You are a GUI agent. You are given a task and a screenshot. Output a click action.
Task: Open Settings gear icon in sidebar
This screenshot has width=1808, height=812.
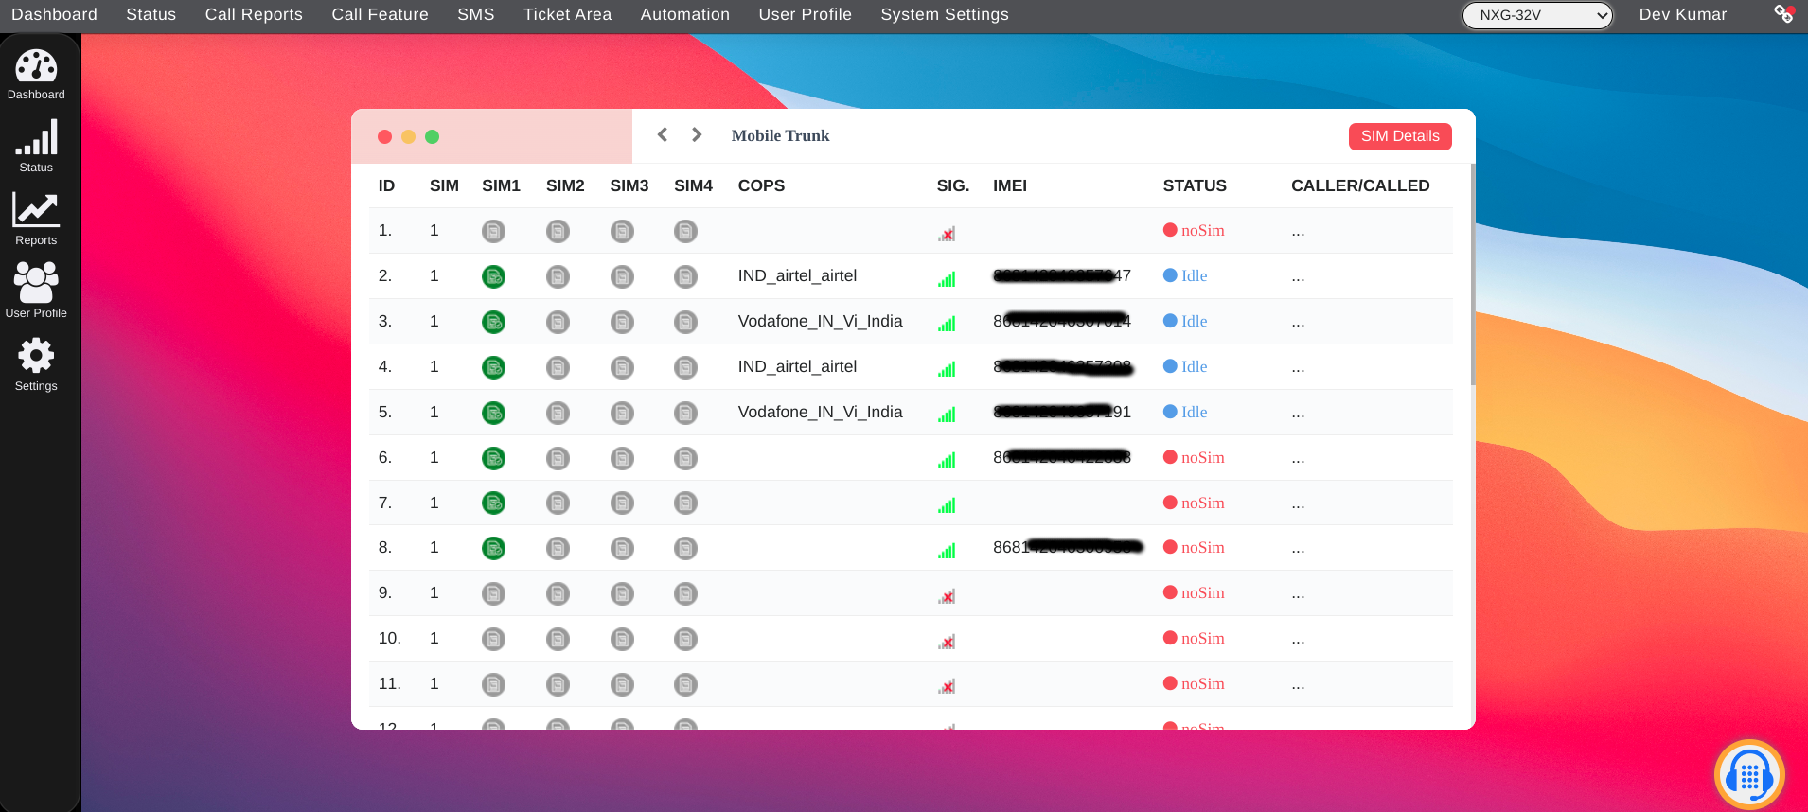pos(36,356)
